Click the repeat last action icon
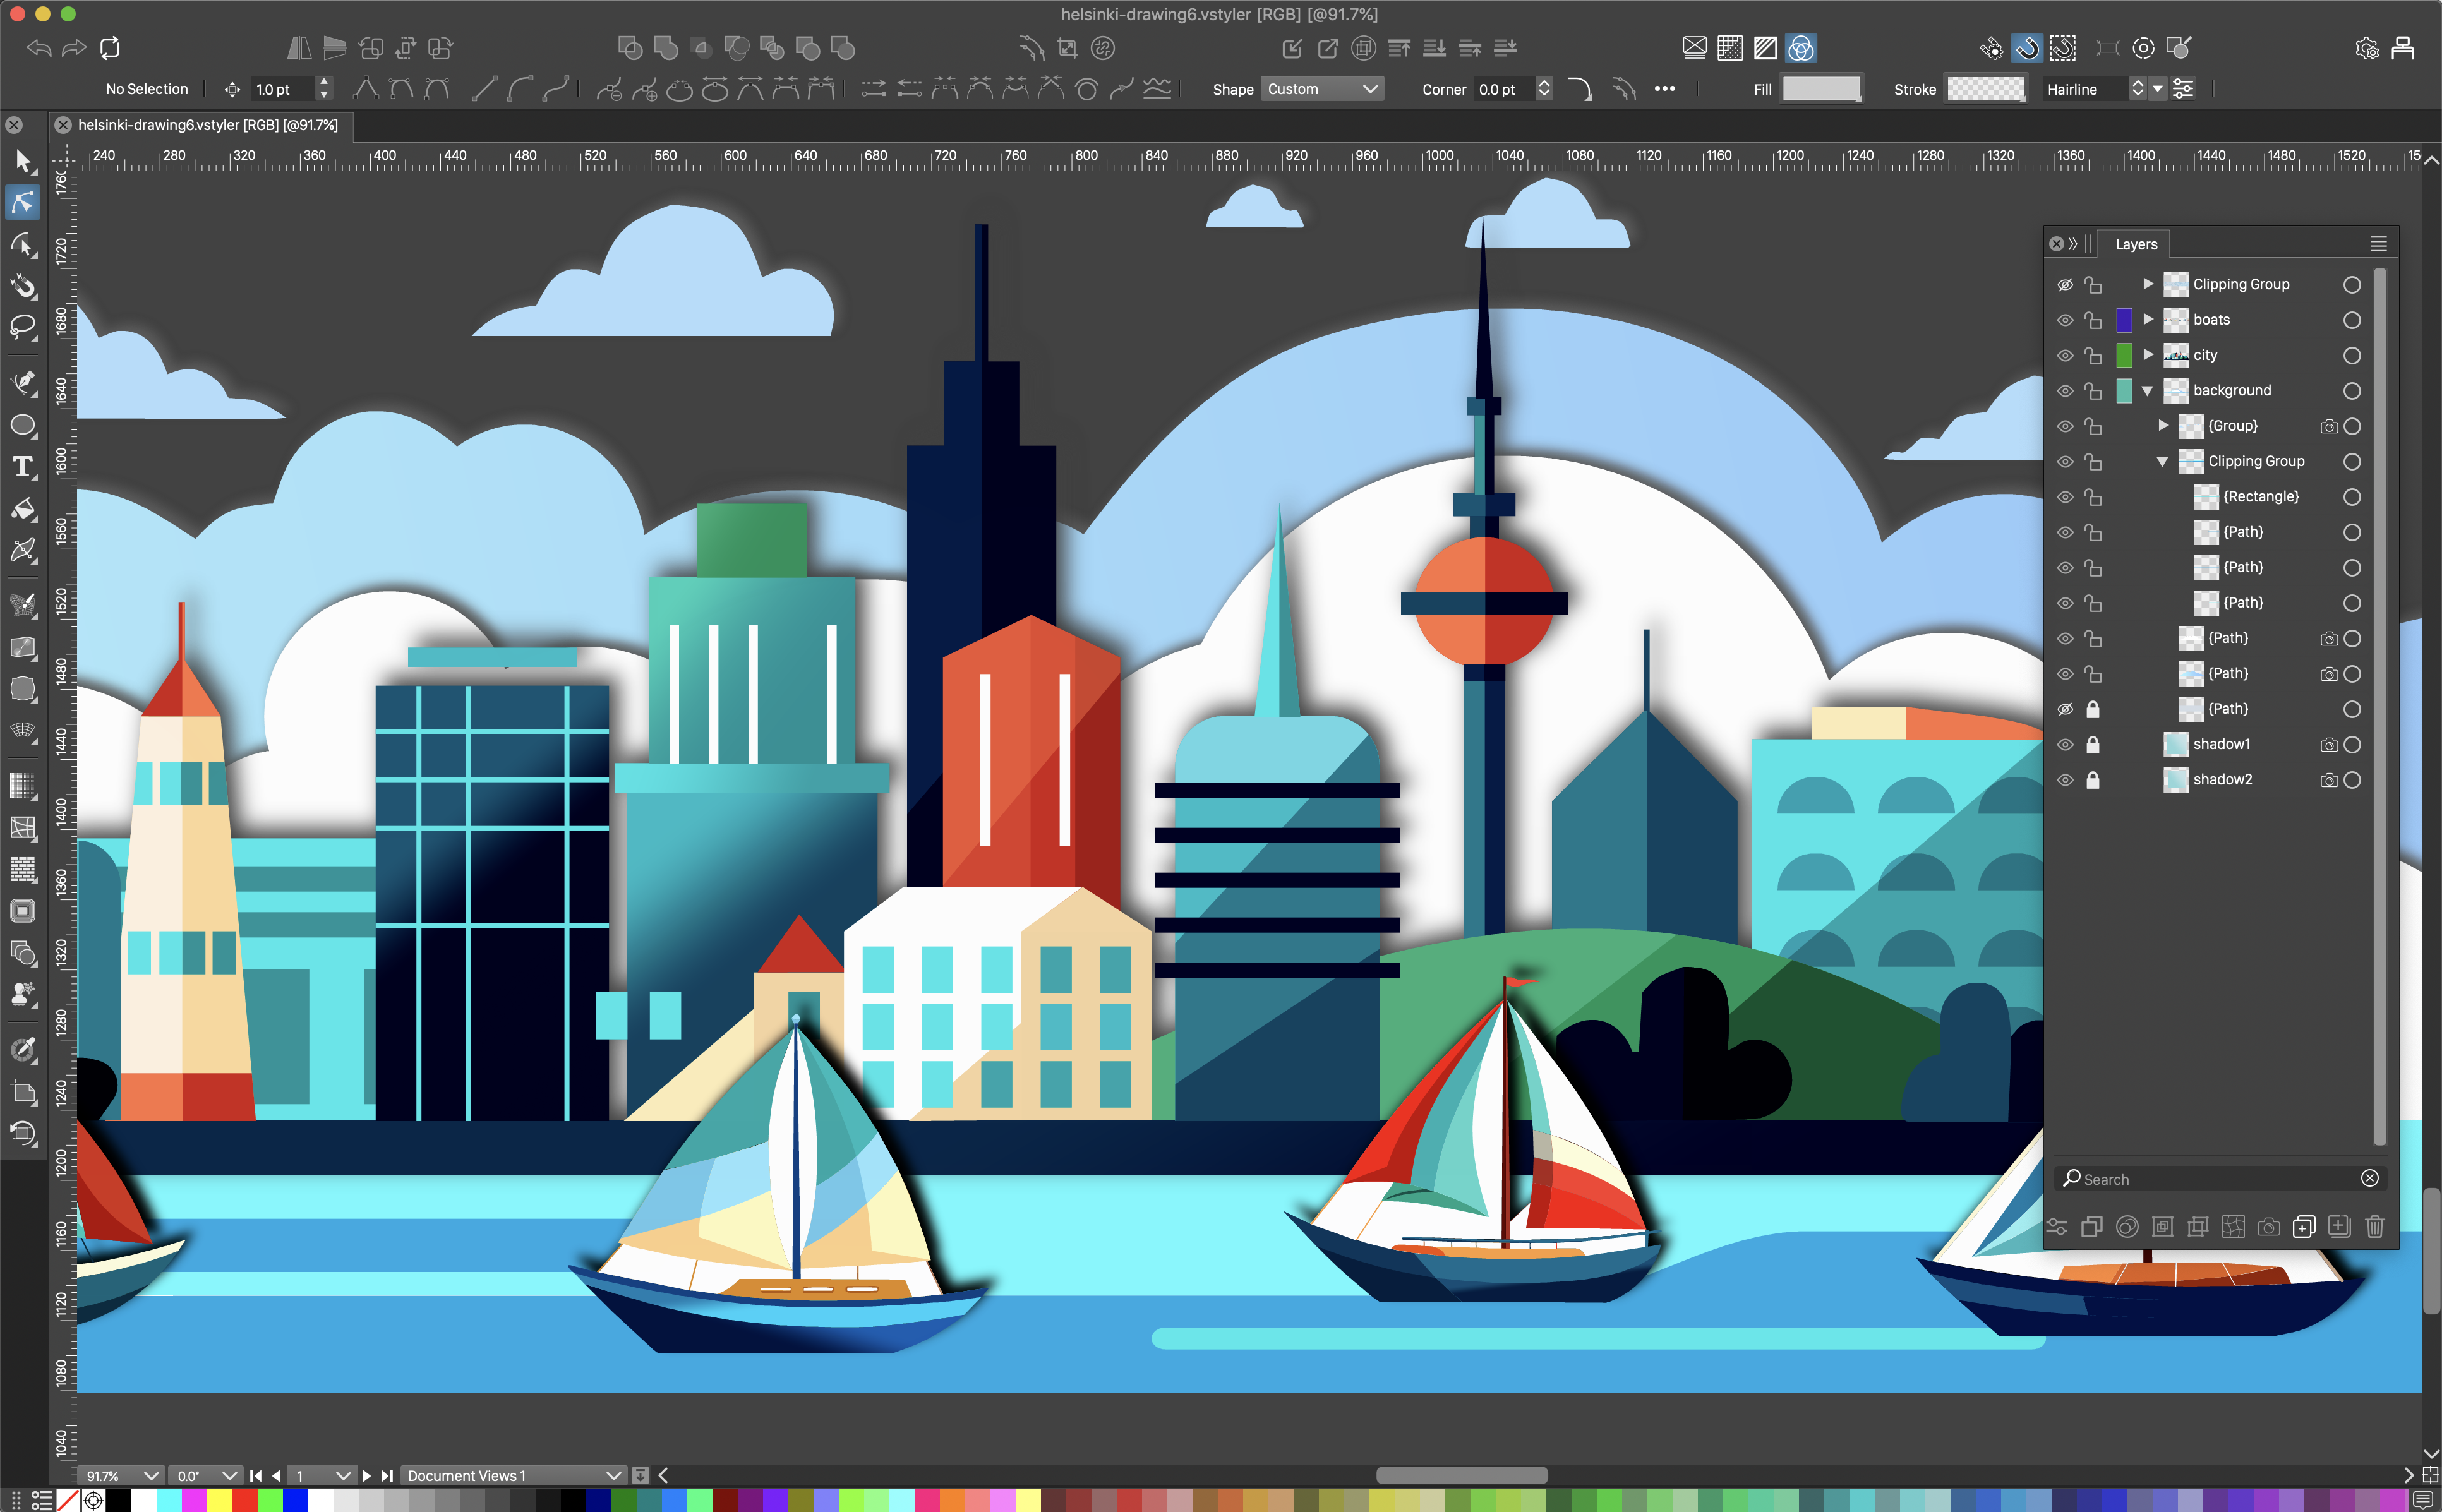Image resolution: width=2442 pixels, height=1512 pixels. tap(110, 47)
